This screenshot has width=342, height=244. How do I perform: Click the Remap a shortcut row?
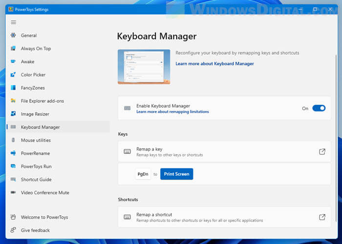[224, 217]
